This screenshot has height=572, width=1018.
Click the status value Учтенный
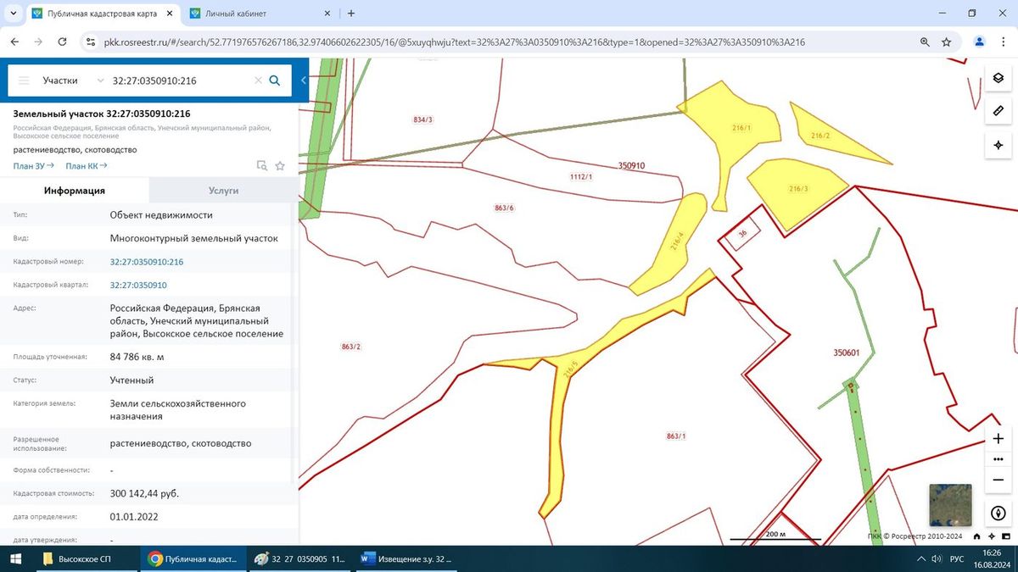pyautogui.click(x=131, y=380)
